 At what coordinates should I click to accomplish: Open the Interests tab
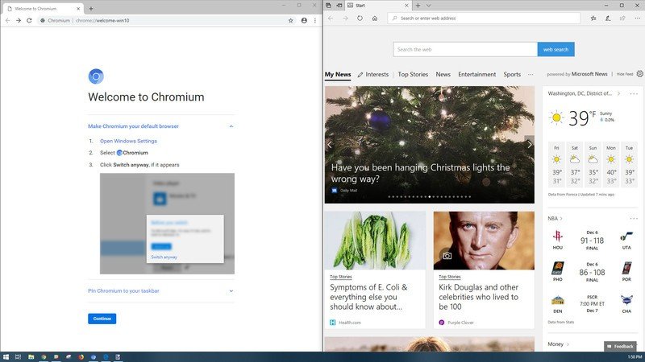coord(373,74)
